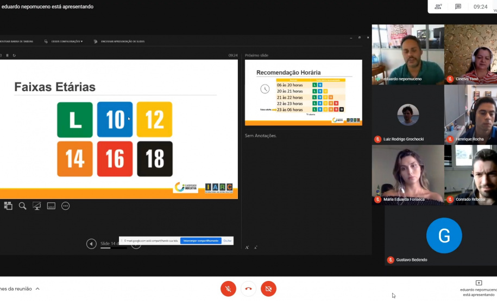
Task: Click 'Ocultar' on the sharing notification
Action: point(227,240)
